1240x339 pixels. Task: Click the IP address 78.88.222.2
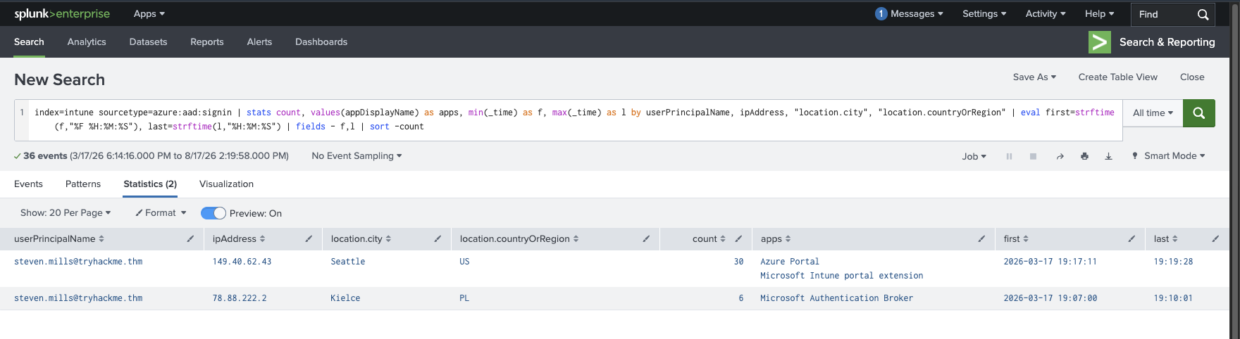click(x=240, y=298)
